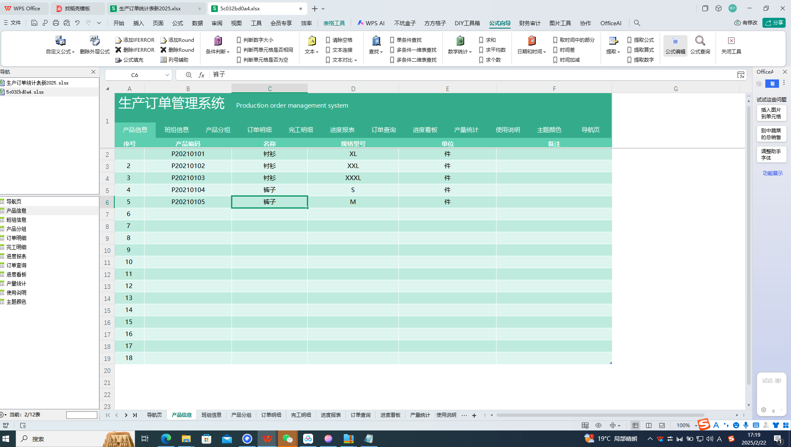The height and width of the screenshot is (447, 791).
Task: Open the zoom percentage dropdown at 100%
Action: click(x=696, y=425)
